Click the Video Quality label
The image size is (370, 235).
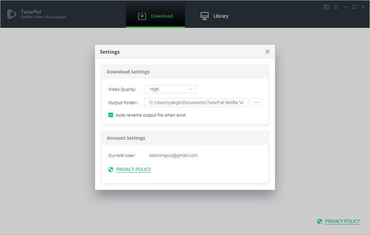122,90
